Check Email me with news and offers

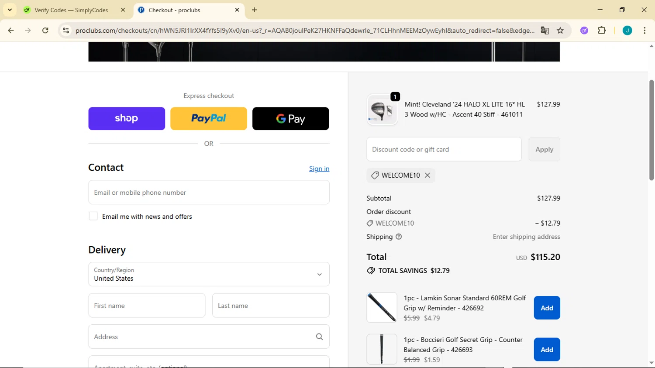tap(93, 216)
